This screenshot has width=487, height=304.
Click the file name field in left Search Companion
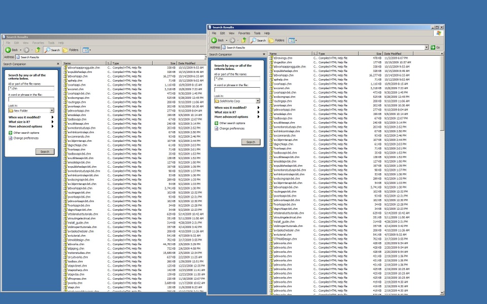(x=31, y=88)
